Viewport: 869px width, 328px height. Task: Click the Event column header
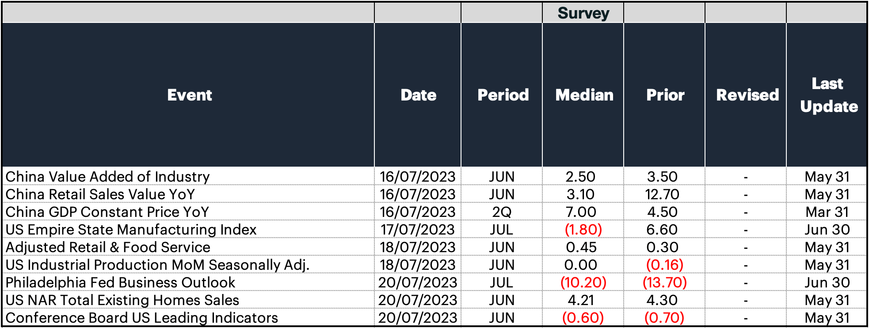pos(189,95)
